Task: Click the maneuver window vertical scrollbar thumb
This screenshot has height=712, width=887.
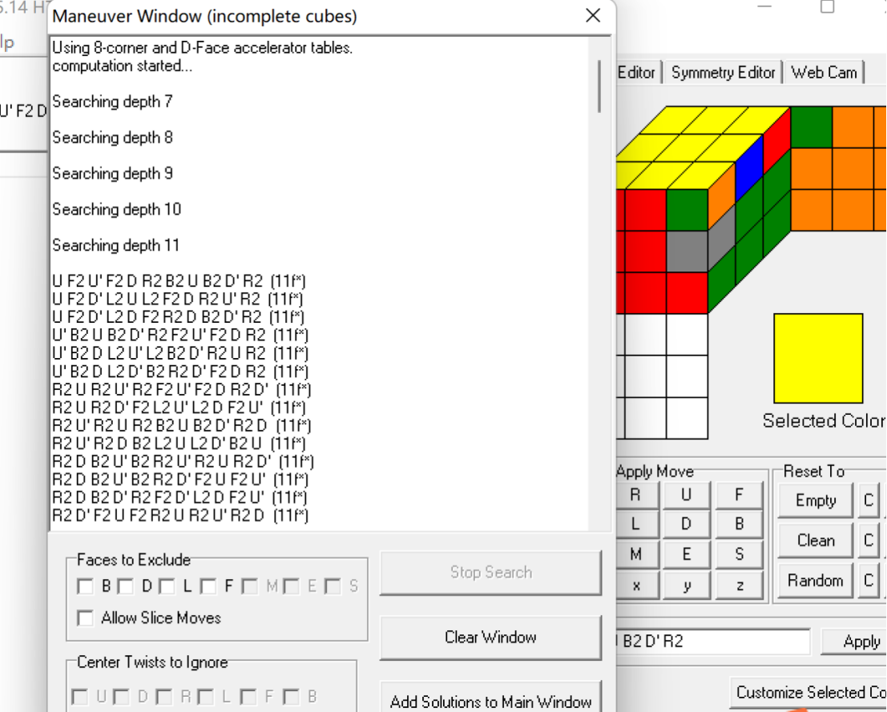Action: 599,86
